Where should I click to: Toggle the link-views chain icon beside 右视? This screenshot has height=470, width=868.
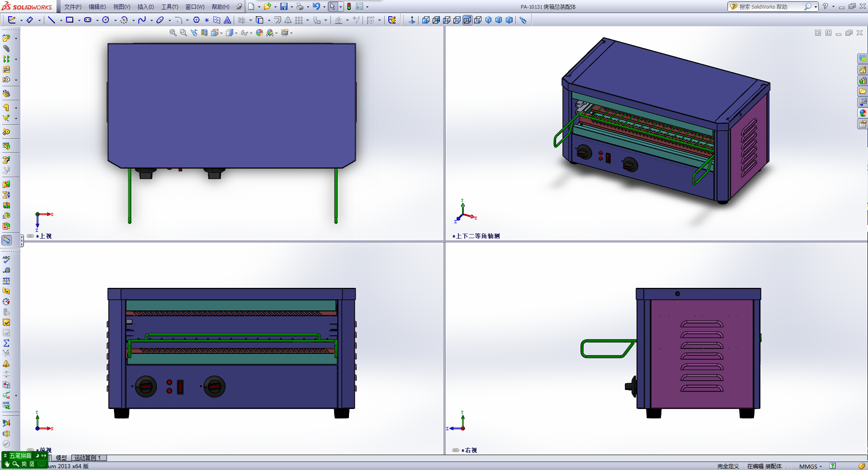tap(456, 450)
